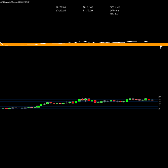
Task: Click the close price value C: 20.40
Action: pyautogui.click(x=61, y=11)
